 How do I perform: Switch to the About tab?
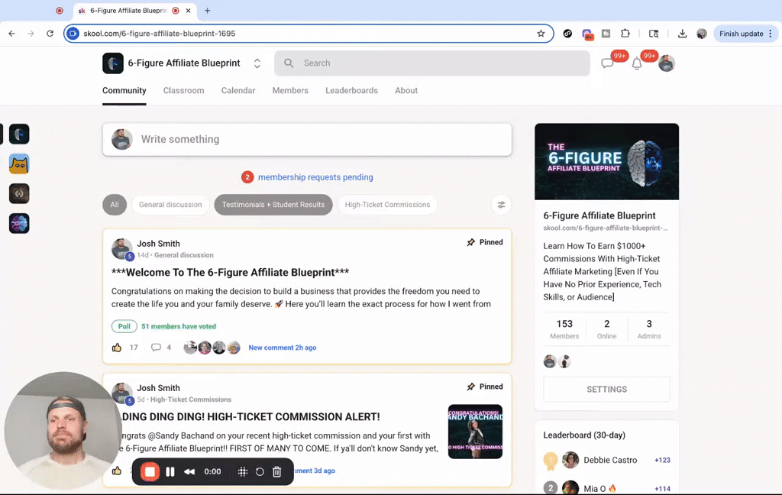[x=406, y=90]
